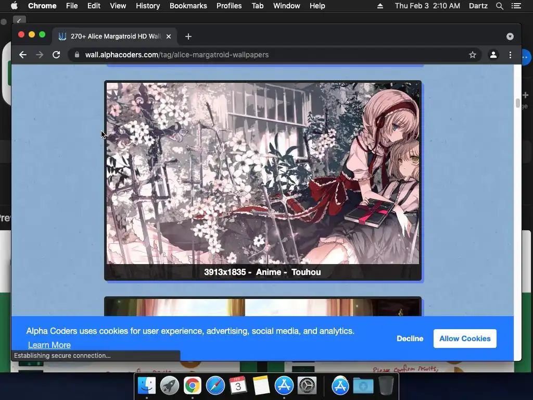The width and height of the screenshot is (533, 400).
Task: Open the Control Center list icon
Action: [x=516, y=6]
